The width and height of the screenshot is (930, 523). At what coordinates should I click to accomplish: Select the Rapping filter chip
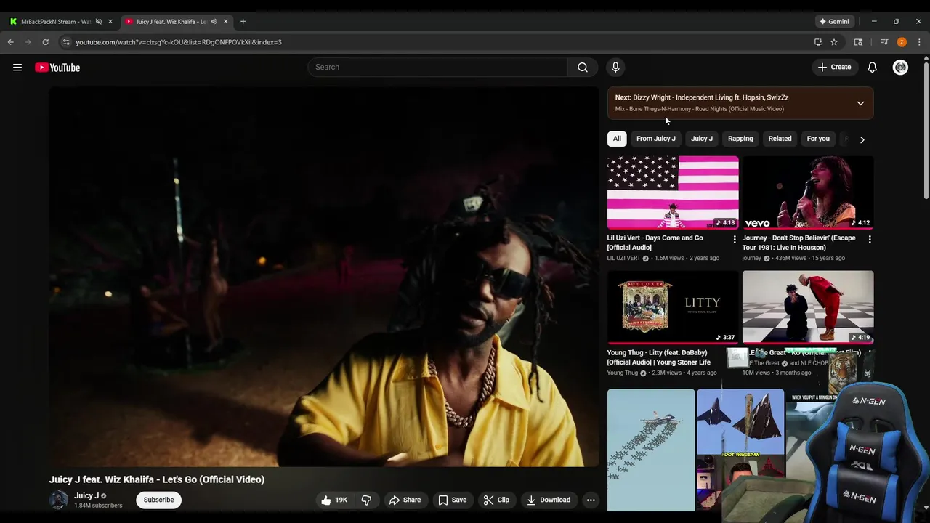pos(740,139)
